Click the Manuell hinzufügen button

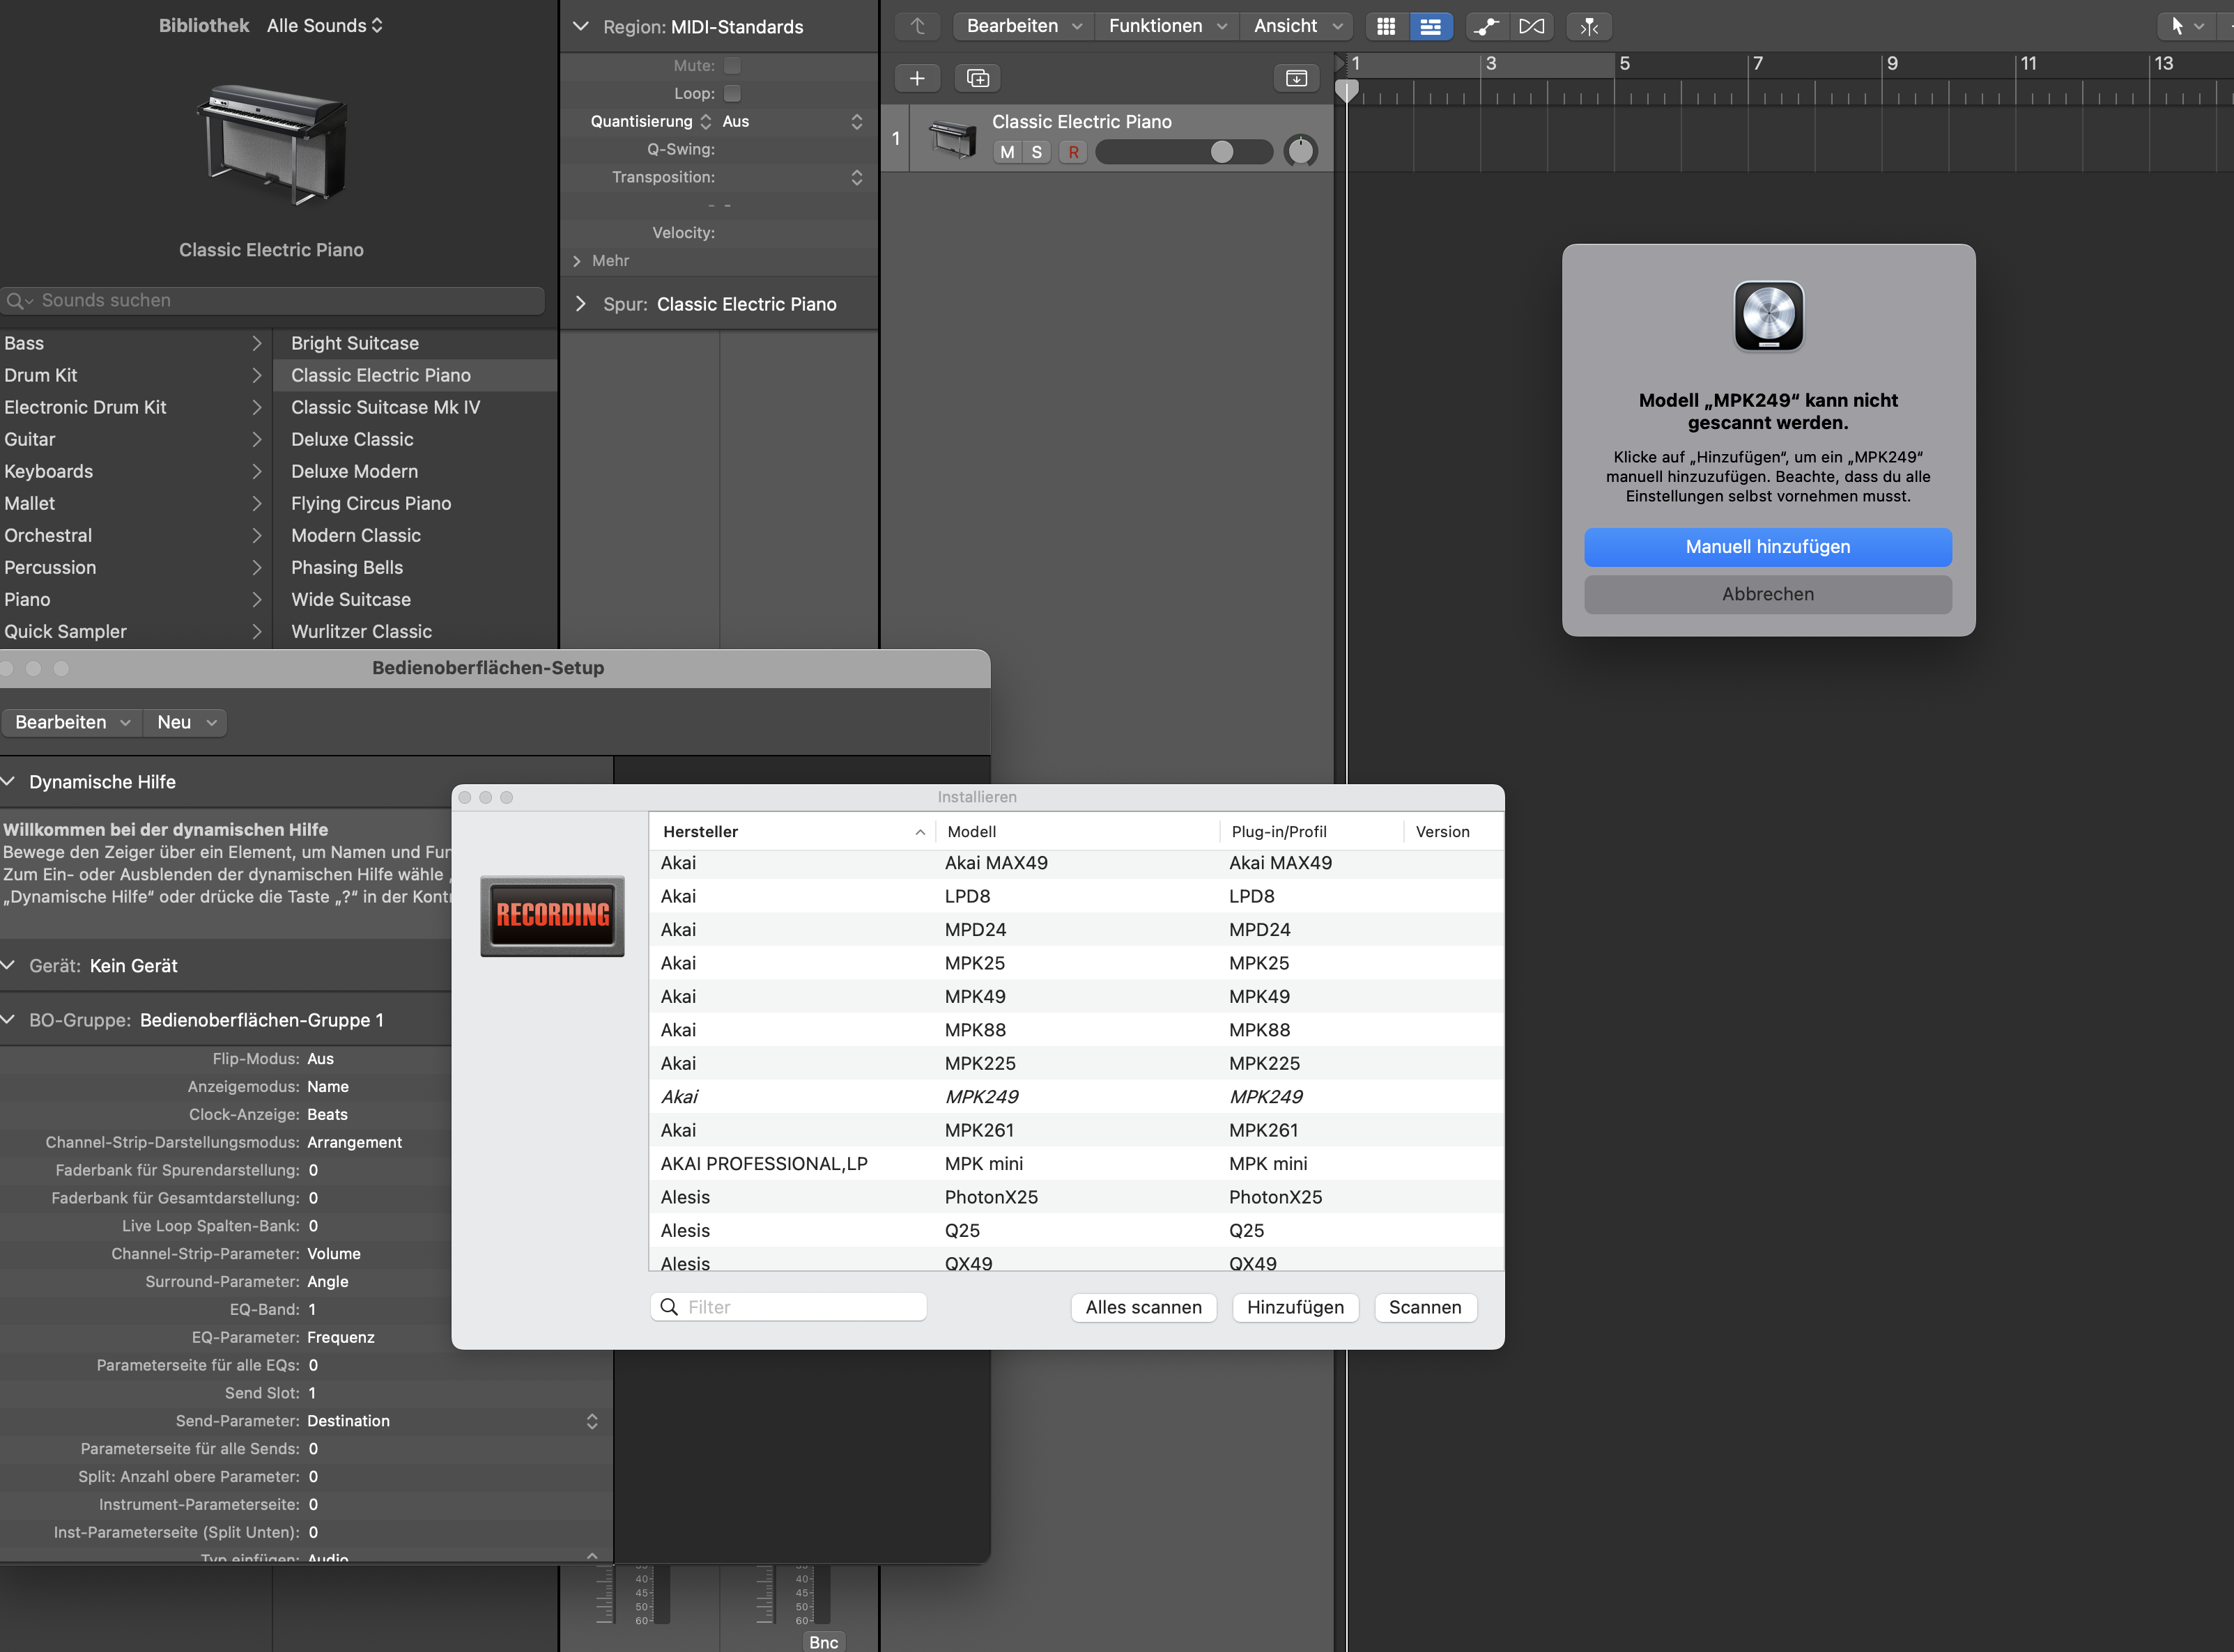pyautogui.click(x=1767, y=547)
